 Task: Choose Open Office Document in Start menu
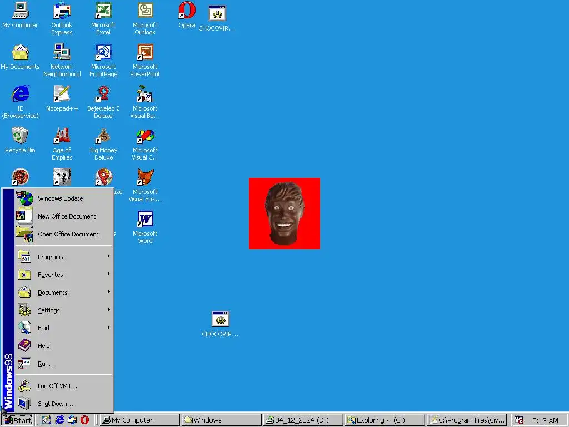[64, 234]
